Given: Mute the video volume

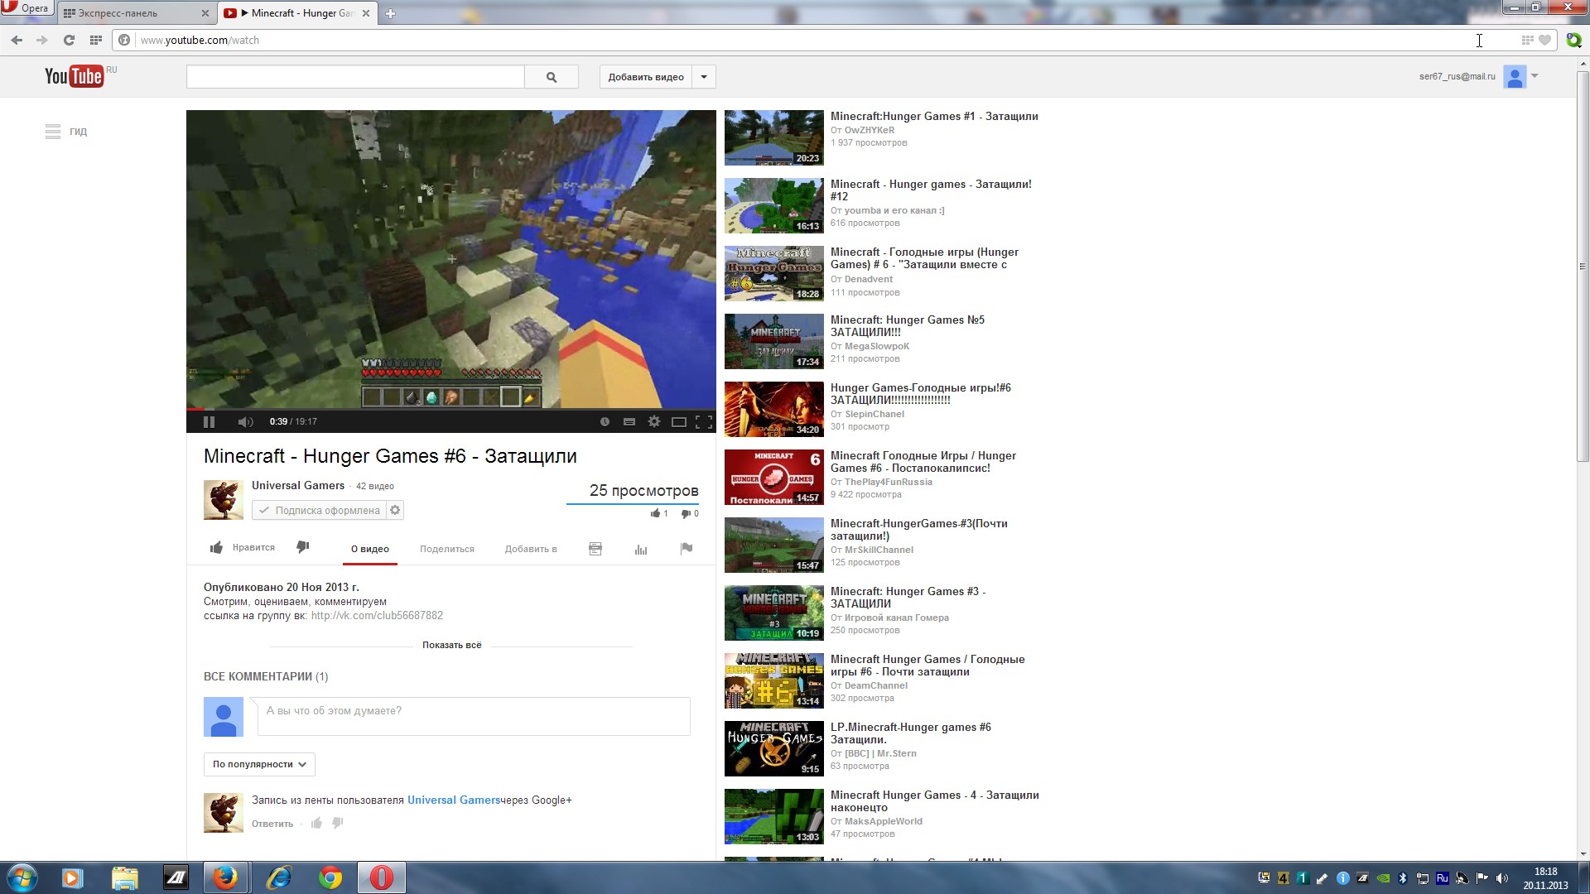Looking at the screenshot, I should tap(245, 421).
